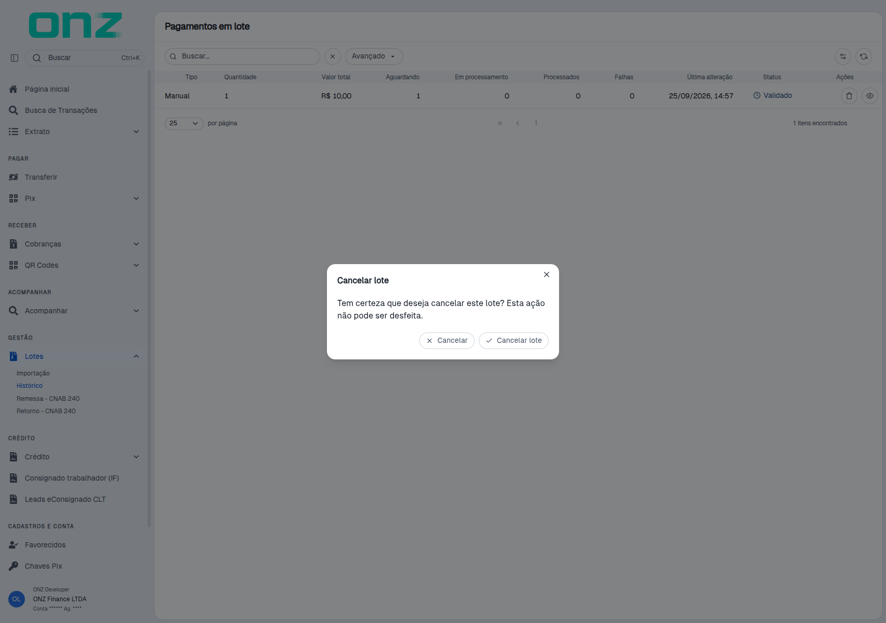886x623 pixels.
Task: Focus the sidebar Buscar search field
Action: [x=85, y=58]
